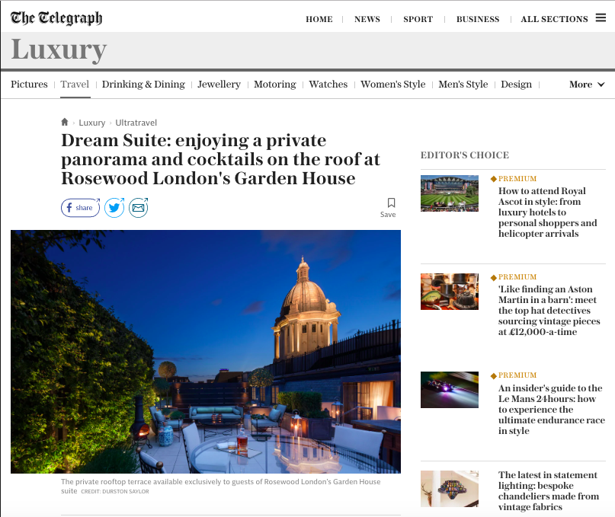The width and height of the screenshot is (615, 517).
Task: Expand the More sections dropdown
Action: [x=587, y=85]
